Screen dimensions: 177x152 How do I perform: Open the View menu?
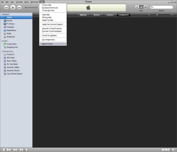pos(12,2)
